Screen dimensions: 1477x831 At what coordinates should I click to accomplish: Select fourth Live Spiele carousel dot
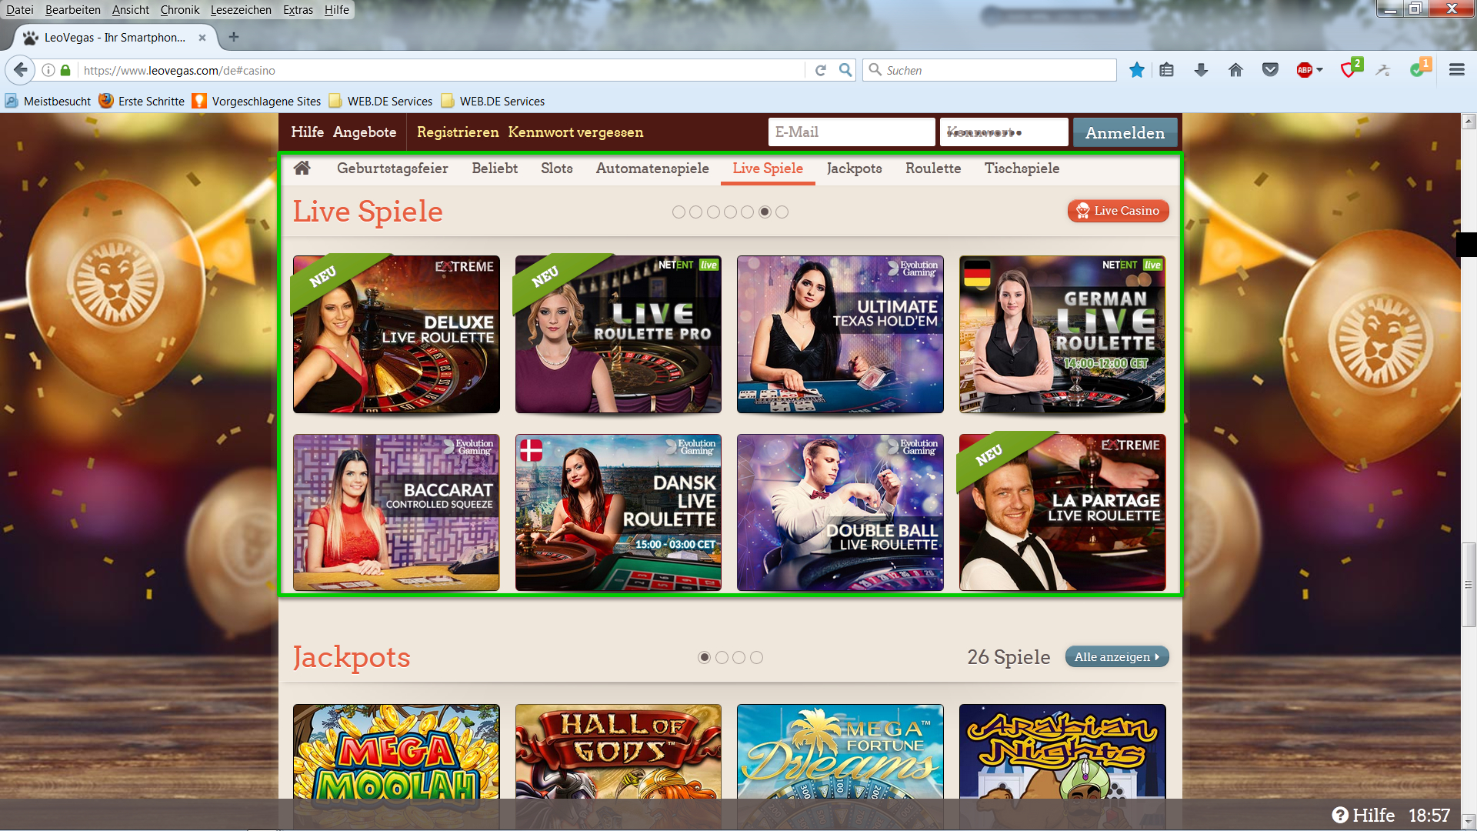click(730, 212)
